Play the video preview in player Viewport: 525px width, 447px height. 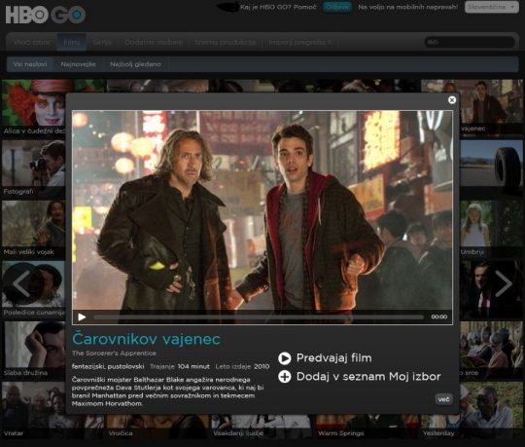coord(82,317)
